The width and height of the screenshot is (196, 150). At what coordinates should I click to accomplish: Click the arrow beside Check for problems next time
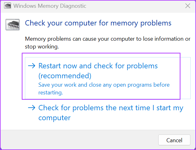pos(31,108)
